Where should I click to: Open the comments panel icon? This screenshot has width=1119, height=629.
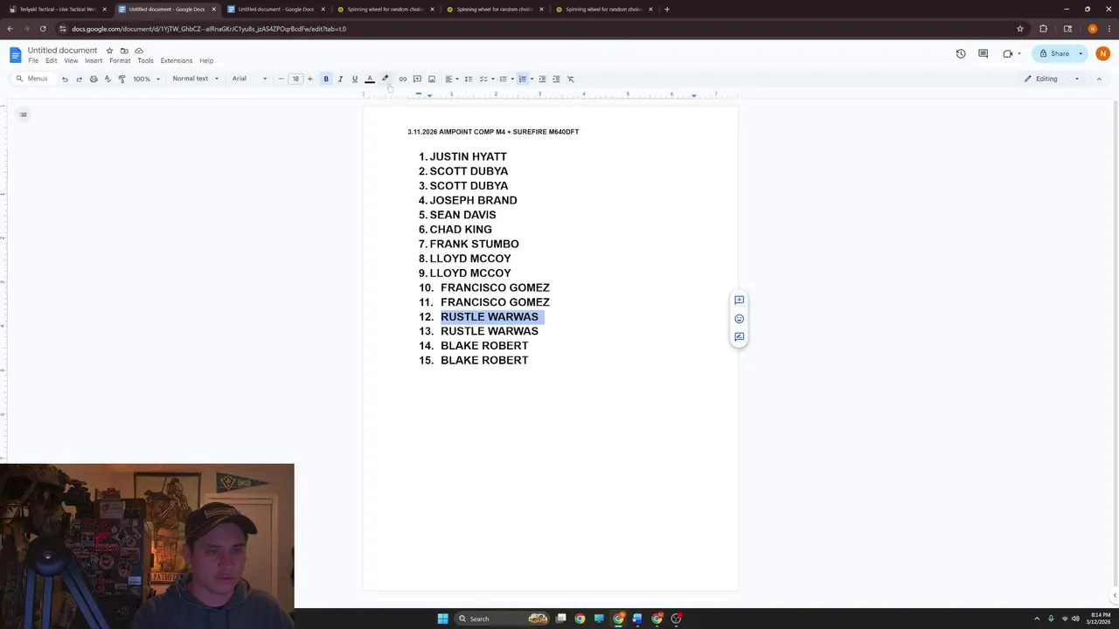(983, 53)
